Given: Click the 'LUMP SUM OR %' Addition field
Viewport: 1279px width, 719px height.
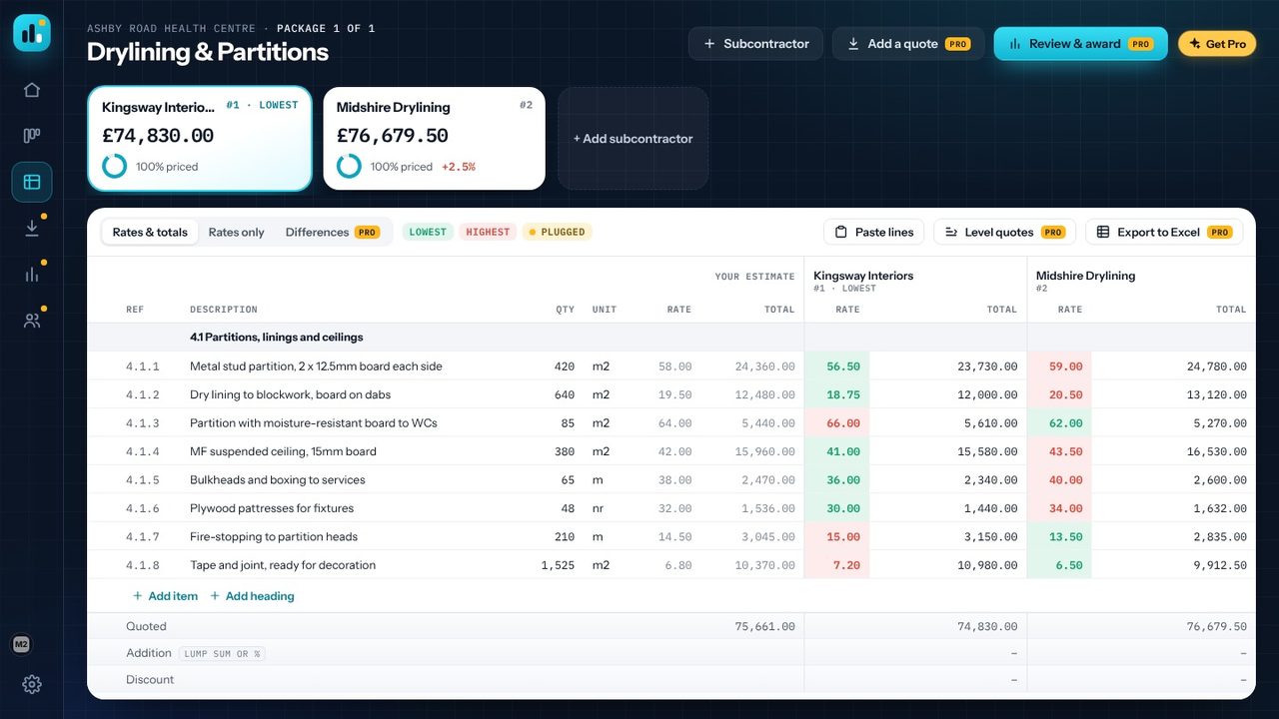Looking at the screenshot, I should [x=222, y=653].
